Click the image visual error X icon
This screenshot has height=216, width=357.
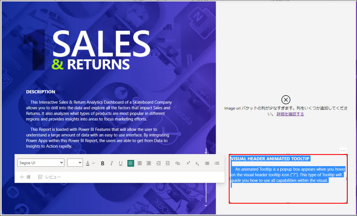point(286,100)
